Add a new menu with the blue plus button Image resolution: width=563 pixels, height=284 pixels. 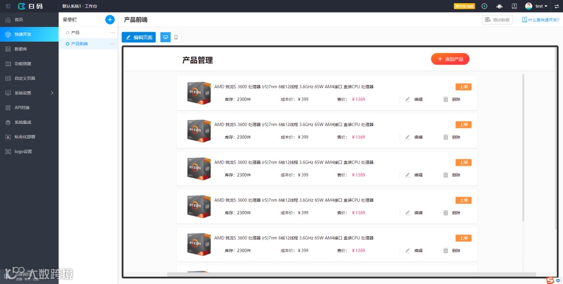click(110, 20)
